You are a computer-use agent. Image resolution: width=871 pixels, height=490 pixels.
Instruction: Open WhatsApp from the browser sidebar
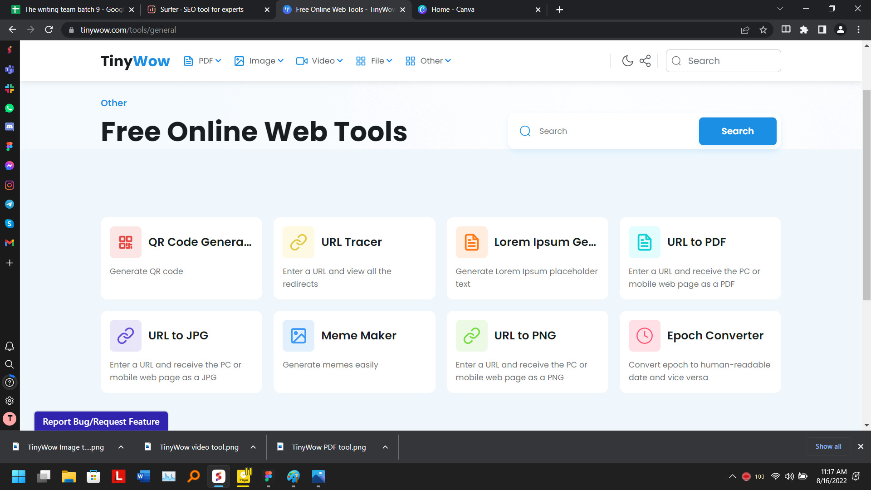click(x=10, y=108)
